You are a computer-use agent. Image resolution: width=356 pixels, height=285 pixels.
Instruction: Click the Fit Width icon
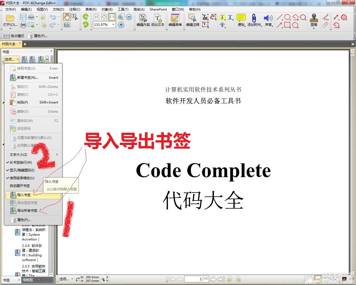point(112,17)
